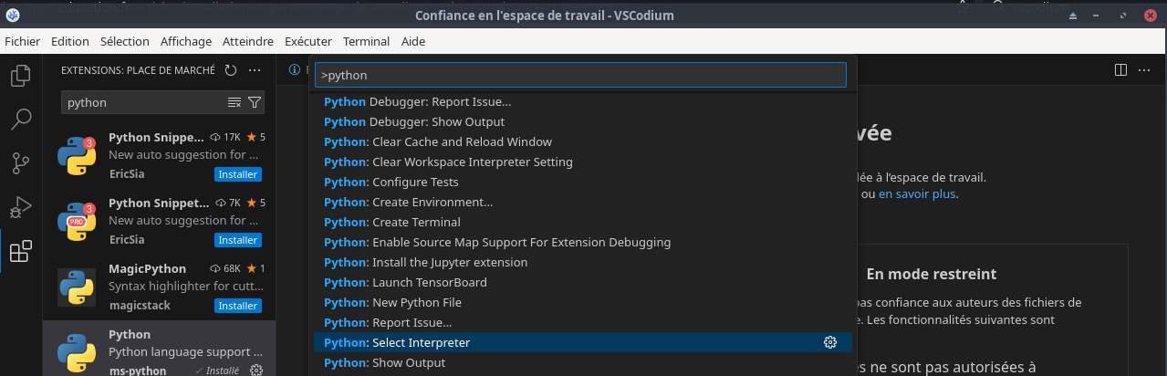Click the command palette input field
This screenshot has height=376, width=1167.
(580, 75)
